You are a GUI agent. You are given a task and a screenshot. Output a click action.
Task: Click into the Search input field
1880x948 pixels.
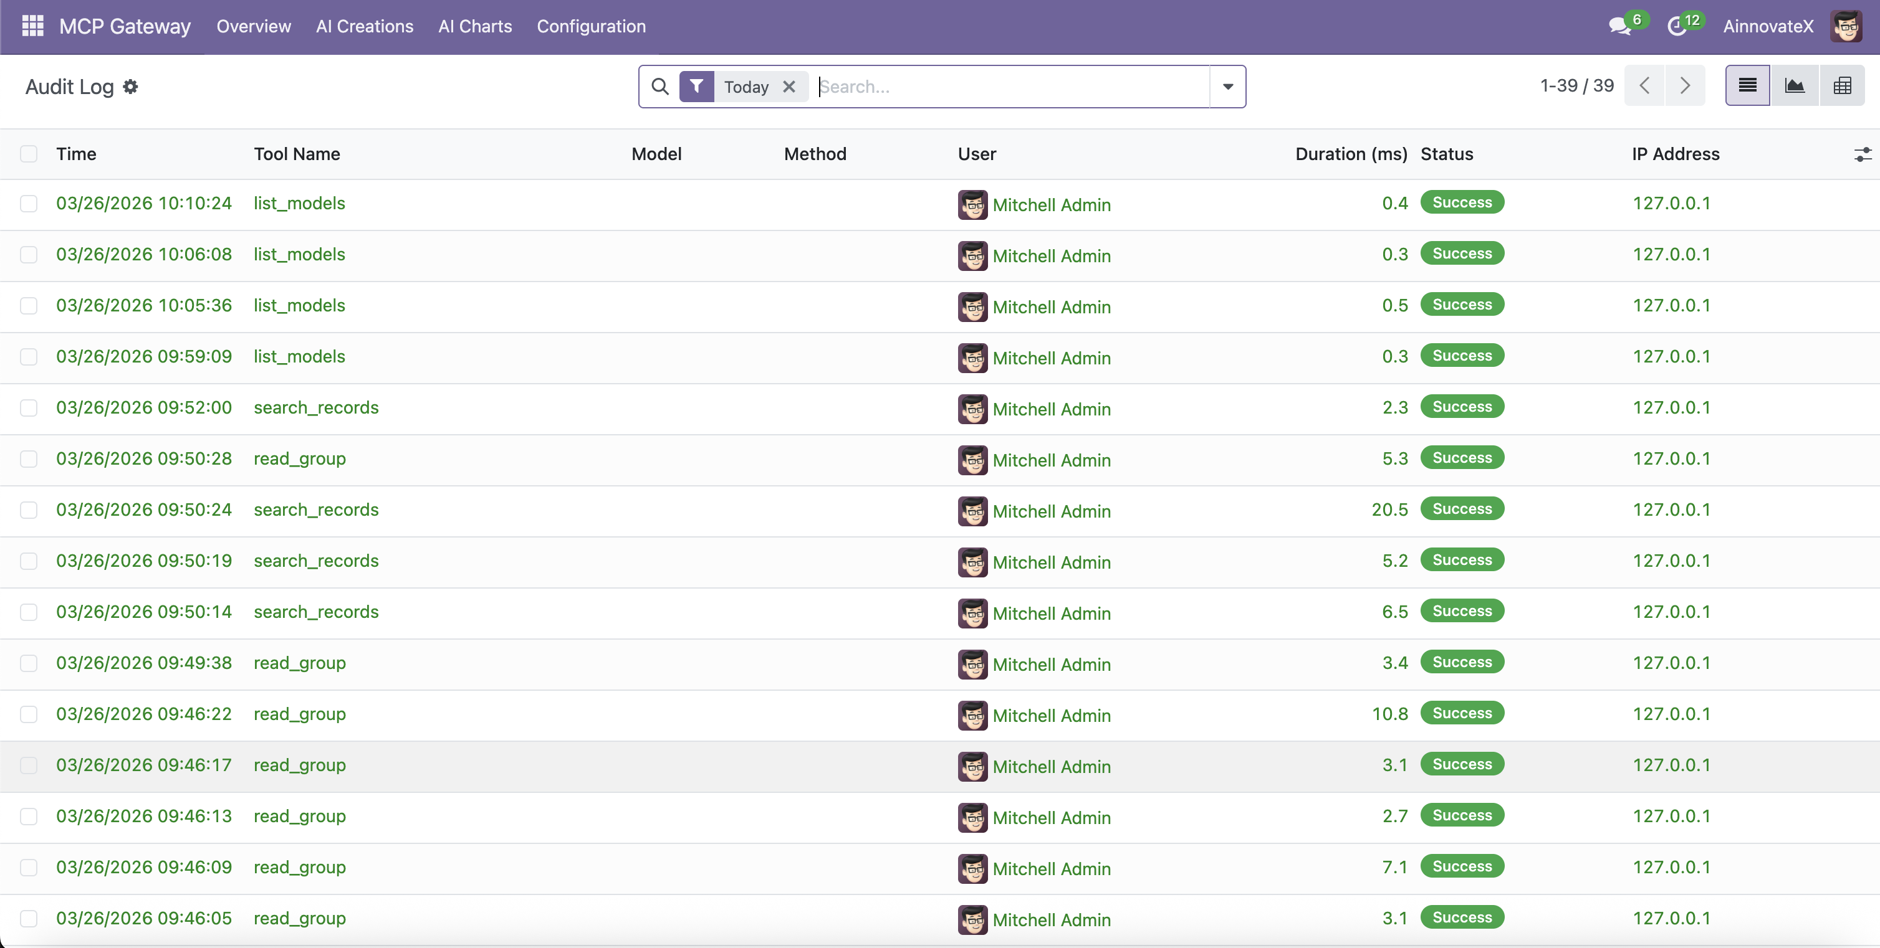click(1007, 87)
